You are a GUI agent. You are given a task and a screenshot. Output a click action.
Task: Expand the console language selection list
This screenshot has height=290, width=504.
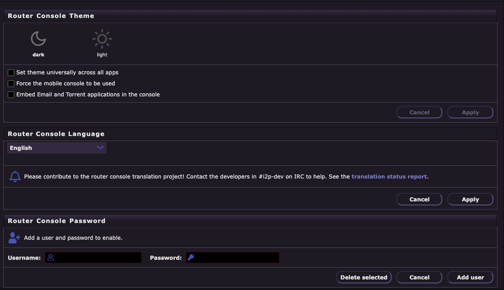tap(56, 148)
